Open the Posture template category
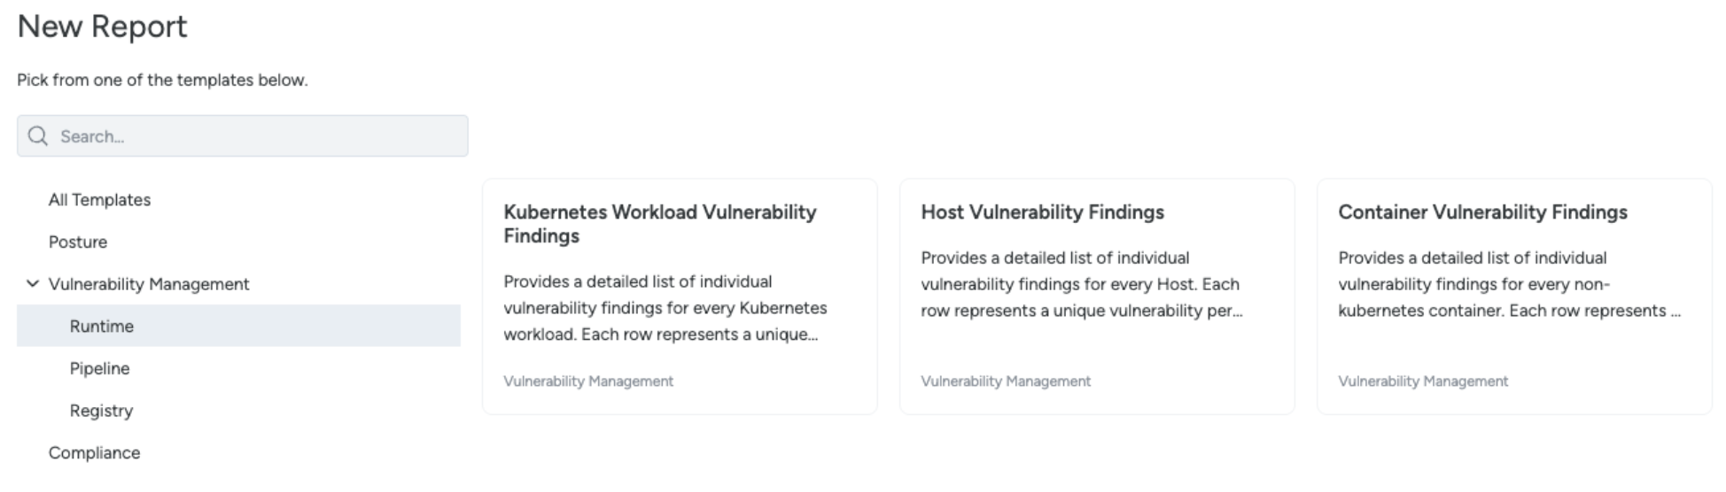1726x492 pixels. [78, 242]
